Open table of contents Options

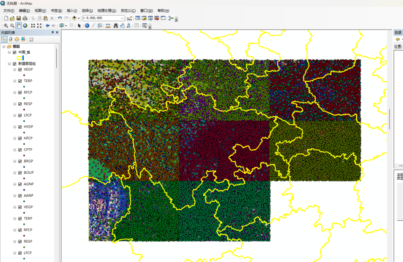point(31,39)
